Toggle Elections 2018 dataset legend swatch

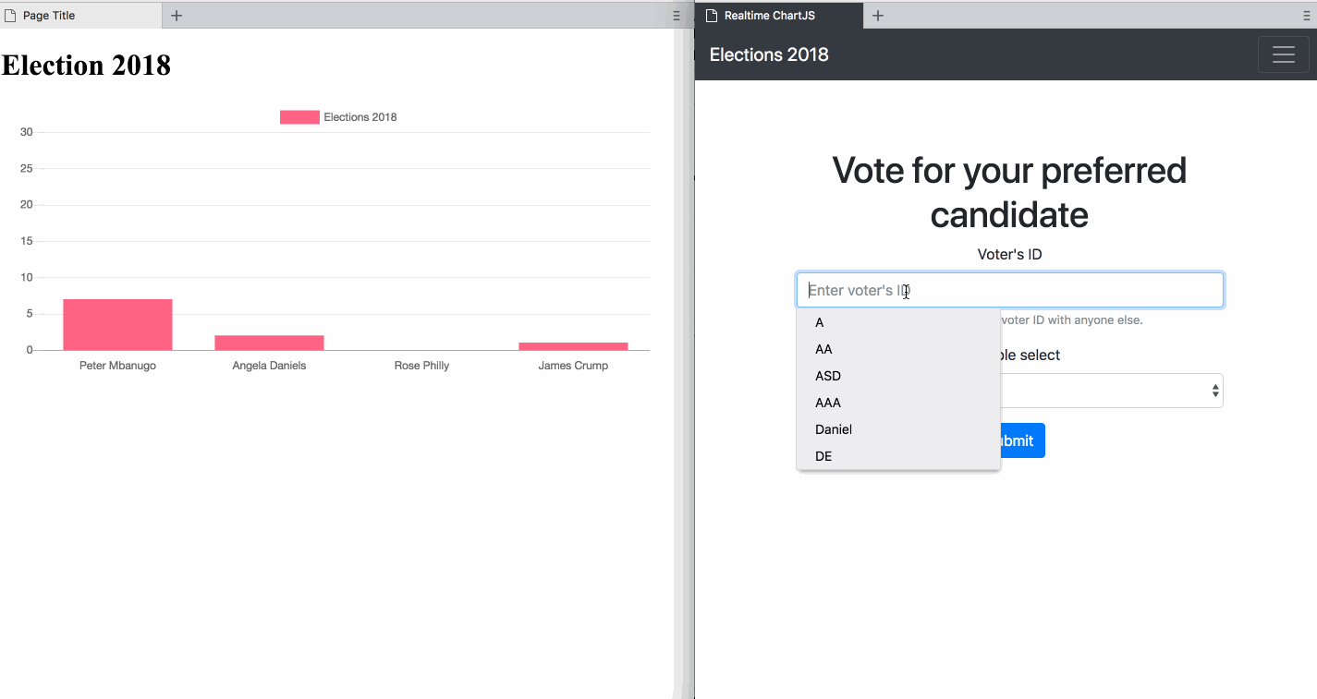tap(299, 117)
